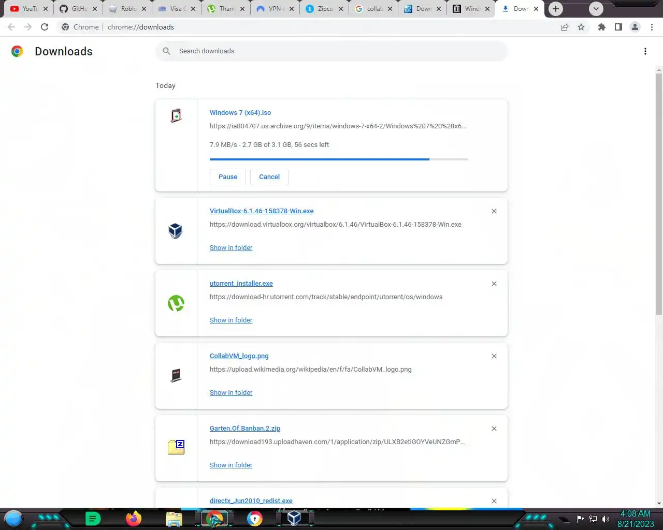Close the VPN tab
663x530 pixels.
(x=292, y=9)
